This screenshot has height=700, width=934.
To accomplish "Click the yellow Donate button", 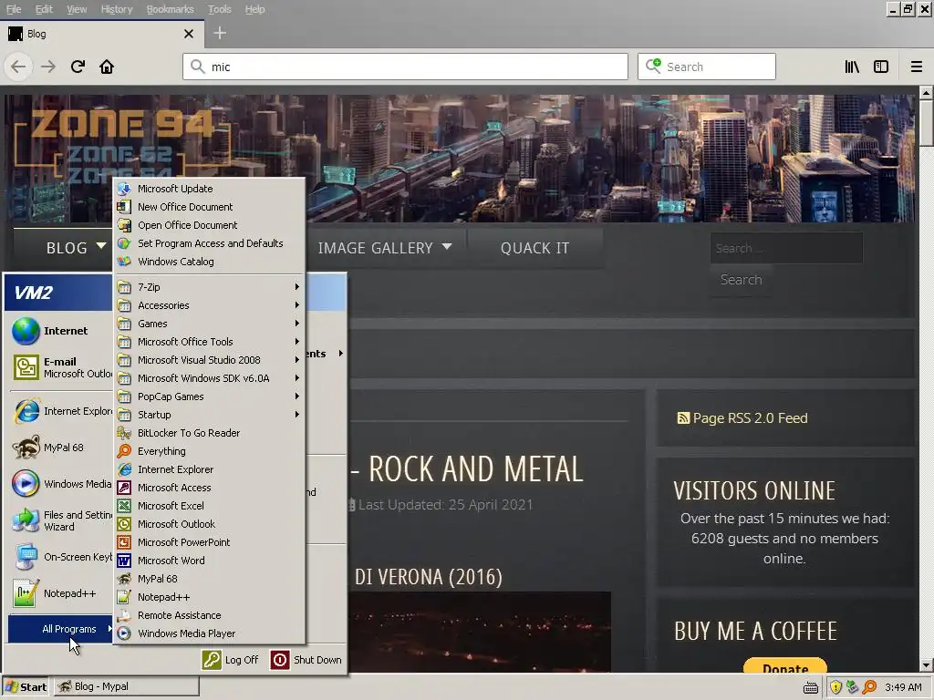I will 785,666.
